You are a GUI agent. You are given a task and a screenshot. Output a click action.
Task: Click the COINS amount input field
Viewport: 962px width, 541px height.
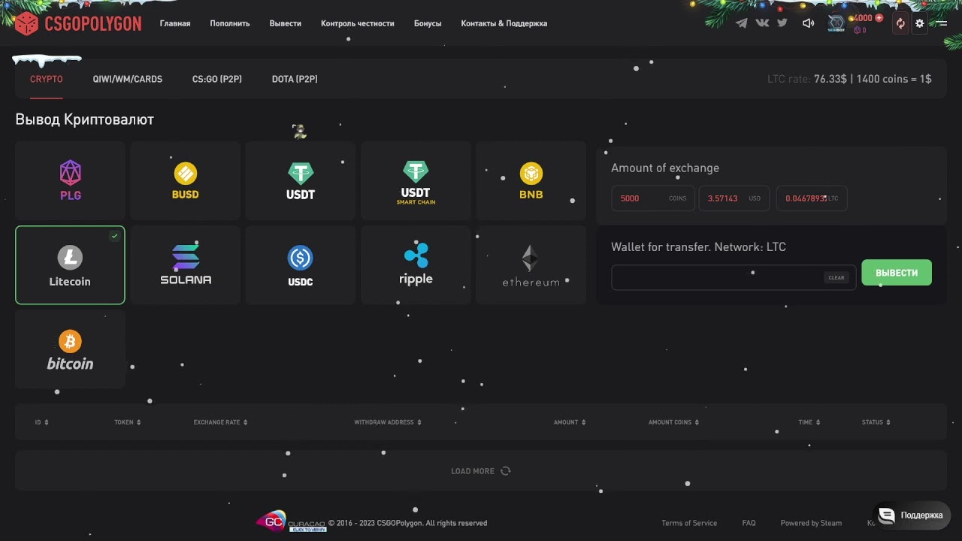[653, 198]
